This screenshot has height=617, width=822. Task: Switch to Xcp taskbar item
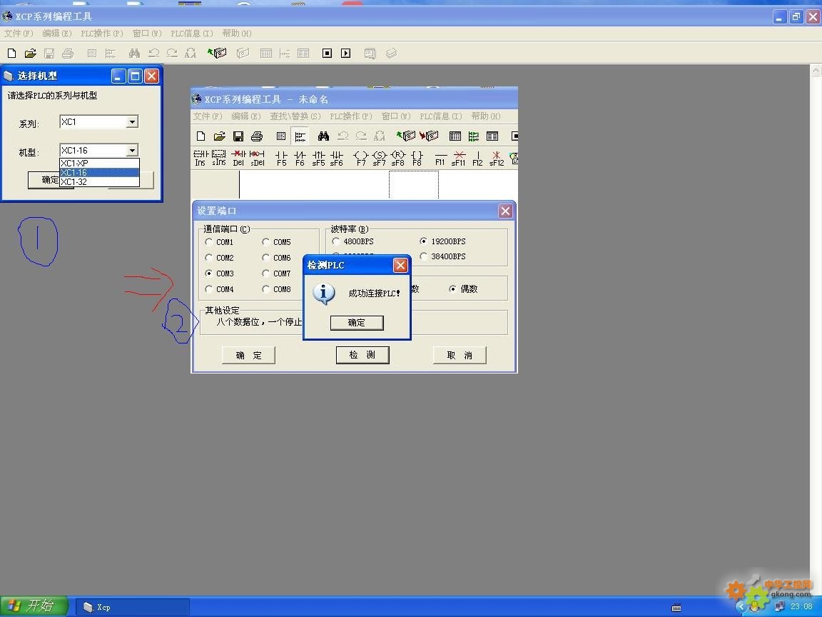coord(133,607)
